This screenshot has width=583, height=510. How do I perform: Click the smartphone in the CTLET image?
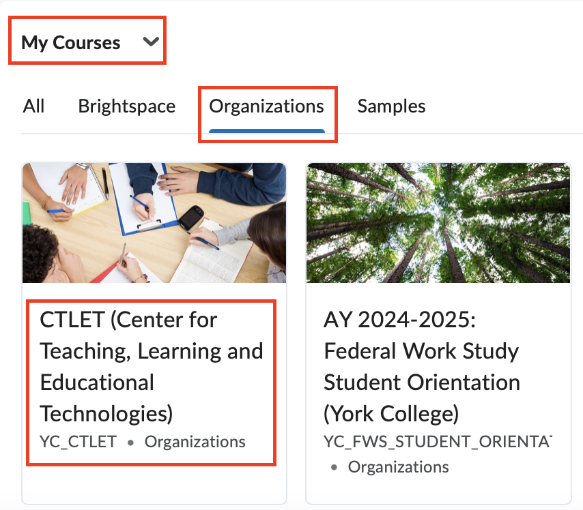click(191, 217)
